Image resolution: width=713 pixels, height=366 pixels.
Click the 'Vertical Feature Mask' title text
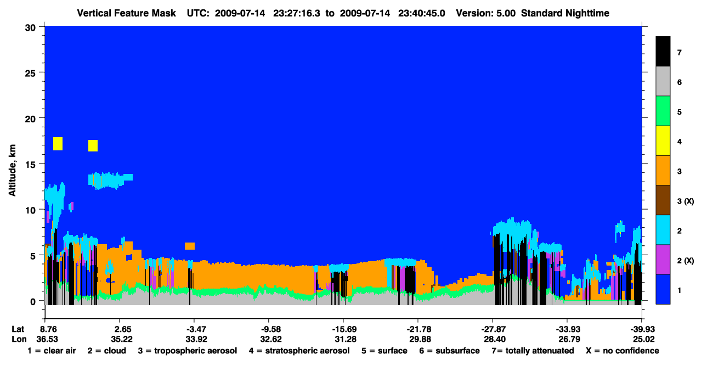[x=127, y=13]
